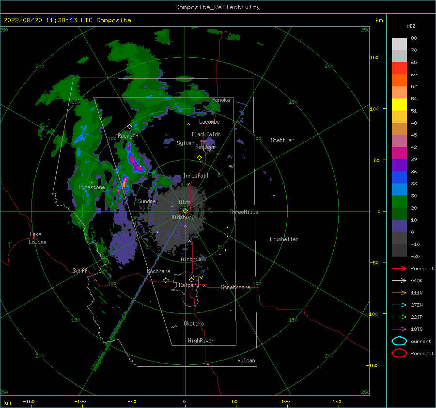The height and width of the screenshot is (408, 436).
Task: Click the green 22JP arrow legend icon
Action: 399,317
